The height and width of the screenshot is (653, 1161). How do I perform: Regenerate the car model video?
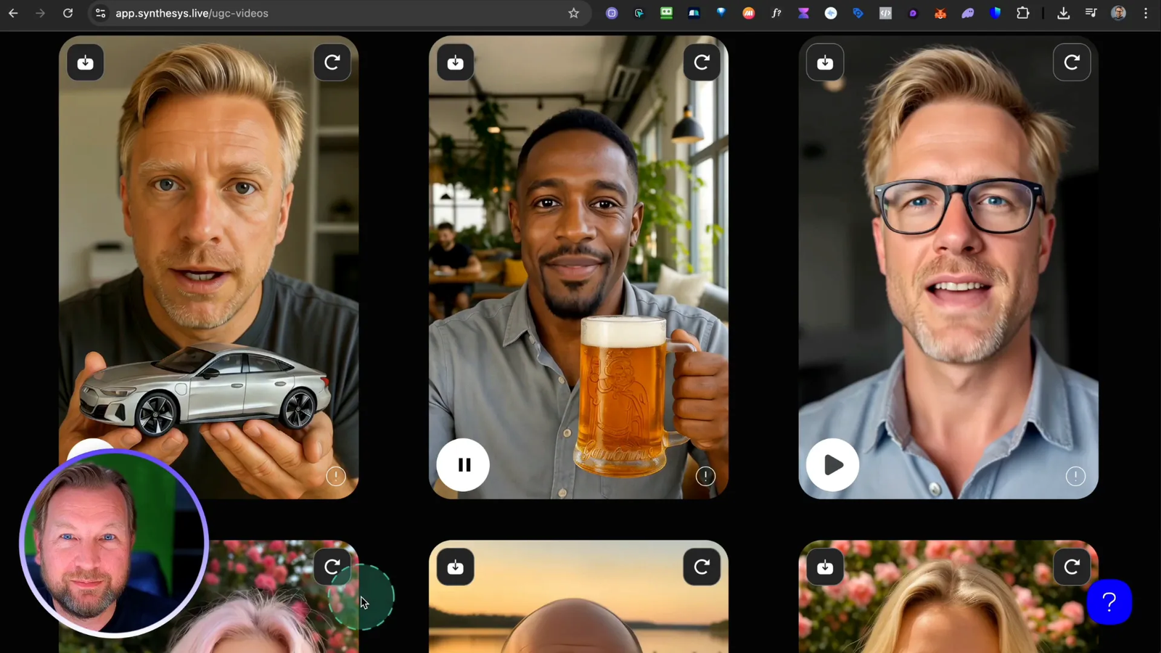click(332, 62)
